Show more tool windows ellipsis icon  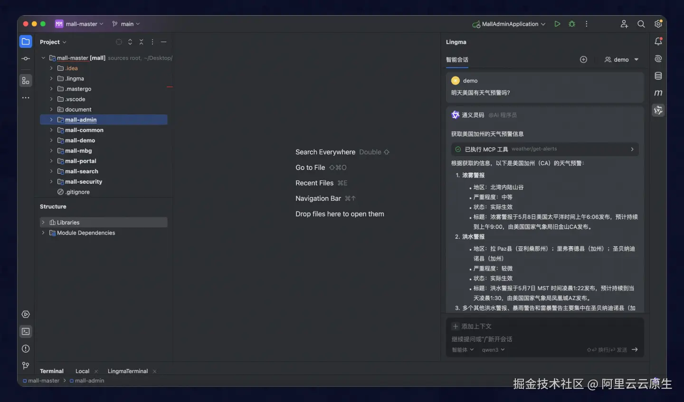point(26,98)
